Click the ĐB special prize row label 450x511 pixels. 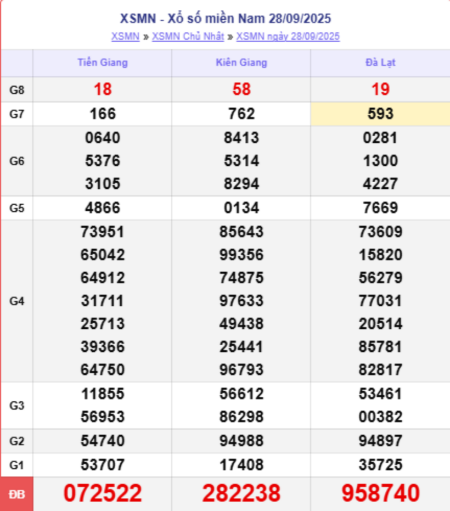pos(17,494)
